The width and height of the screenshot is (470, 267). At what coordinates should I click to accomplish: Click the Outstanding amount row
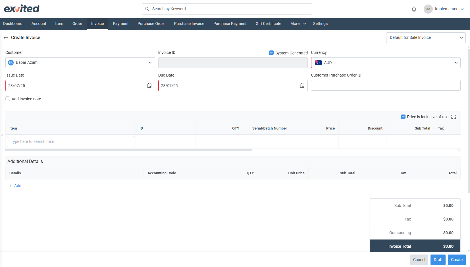click(415, 233)
